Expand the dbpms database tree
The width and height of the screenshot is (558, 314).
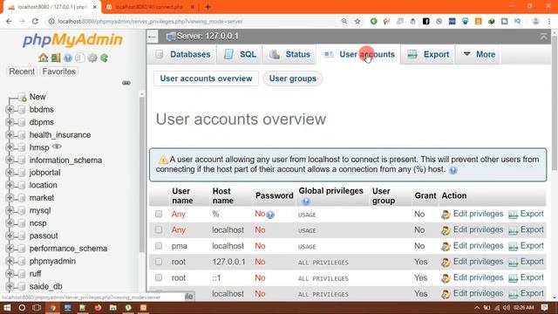[10, 122]
